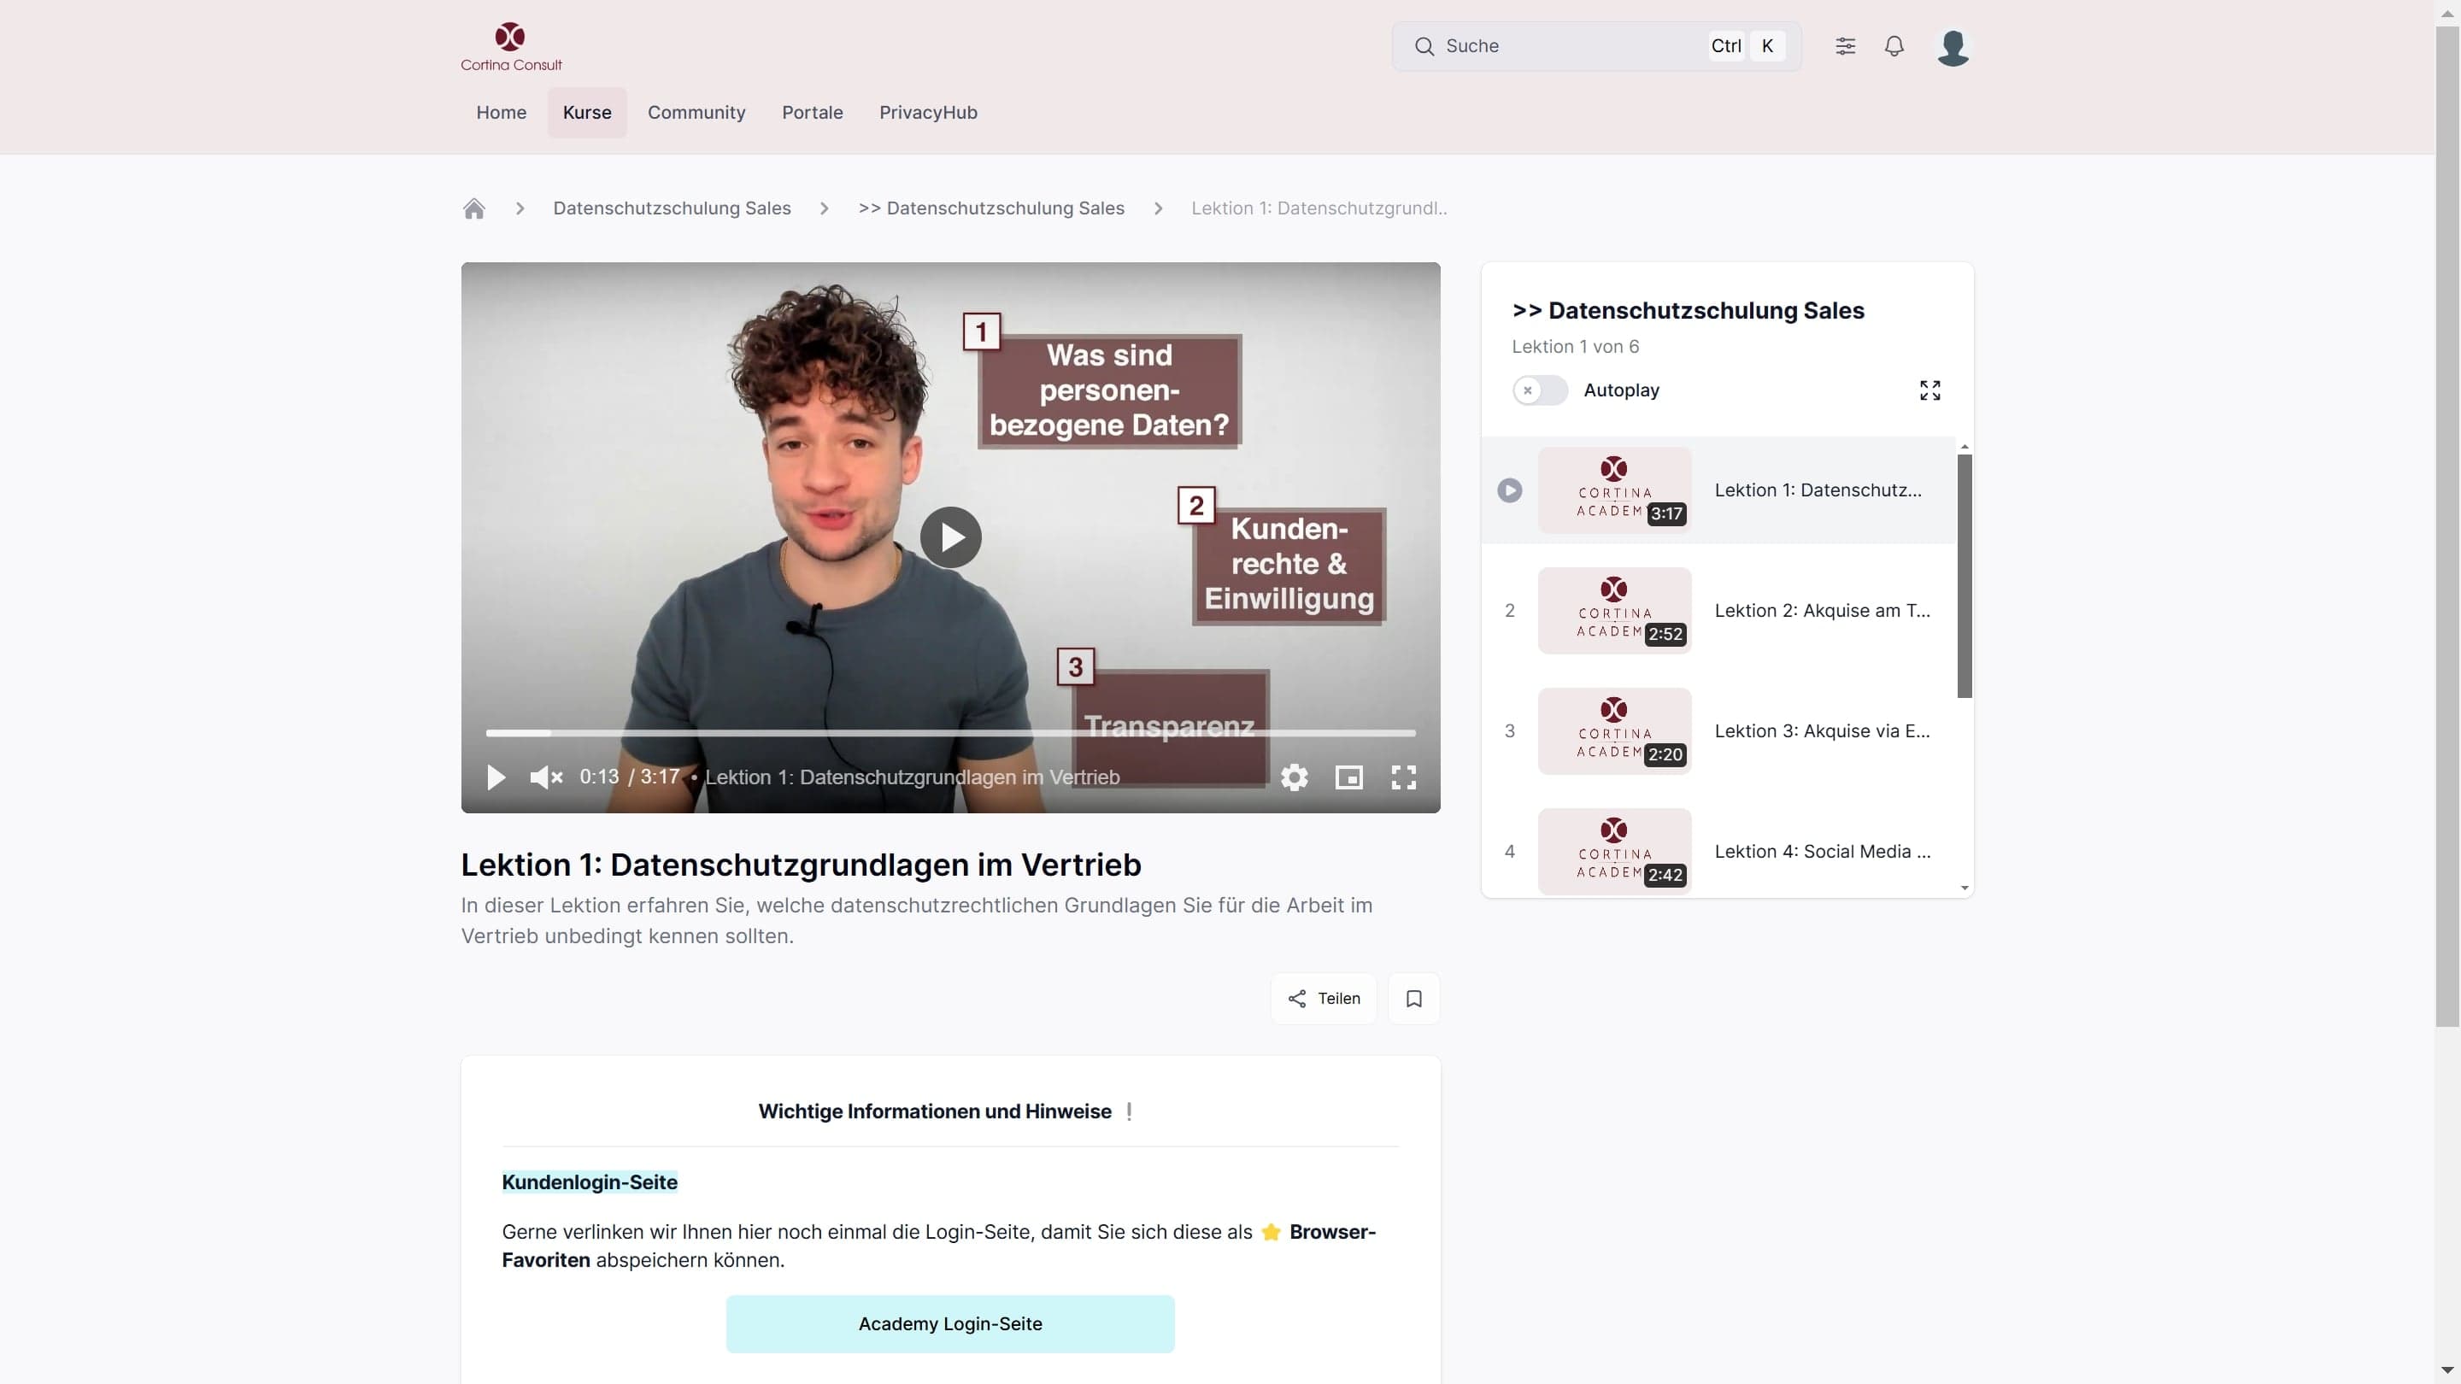Enable picture-in-picture mode
This screenshot has height=1384, width=2461.
tap(1348, 777)
